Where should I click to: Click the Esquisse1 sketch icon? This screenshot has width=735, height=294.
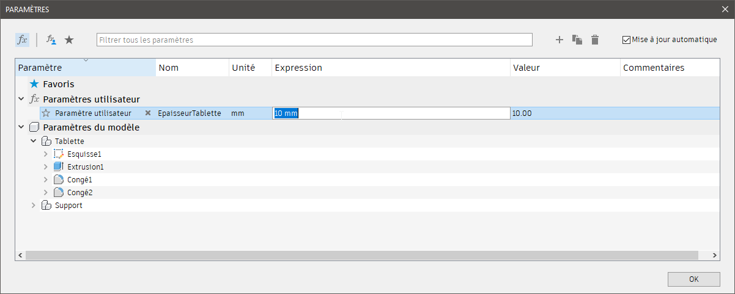tap(59, 154)
